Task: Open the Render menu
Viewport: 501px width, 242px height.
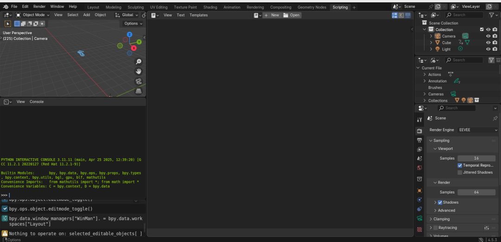Action: point(39,6)
